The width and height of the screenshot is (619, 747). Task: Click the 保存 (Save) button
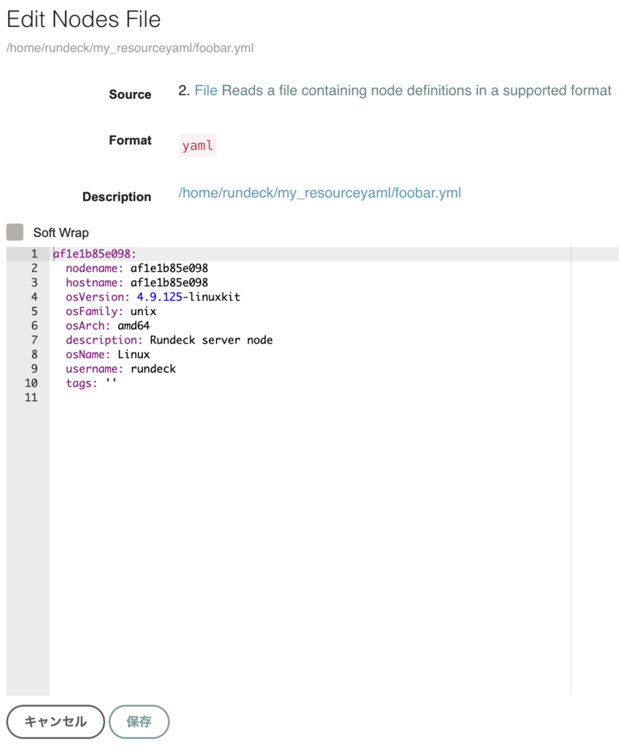139,721
